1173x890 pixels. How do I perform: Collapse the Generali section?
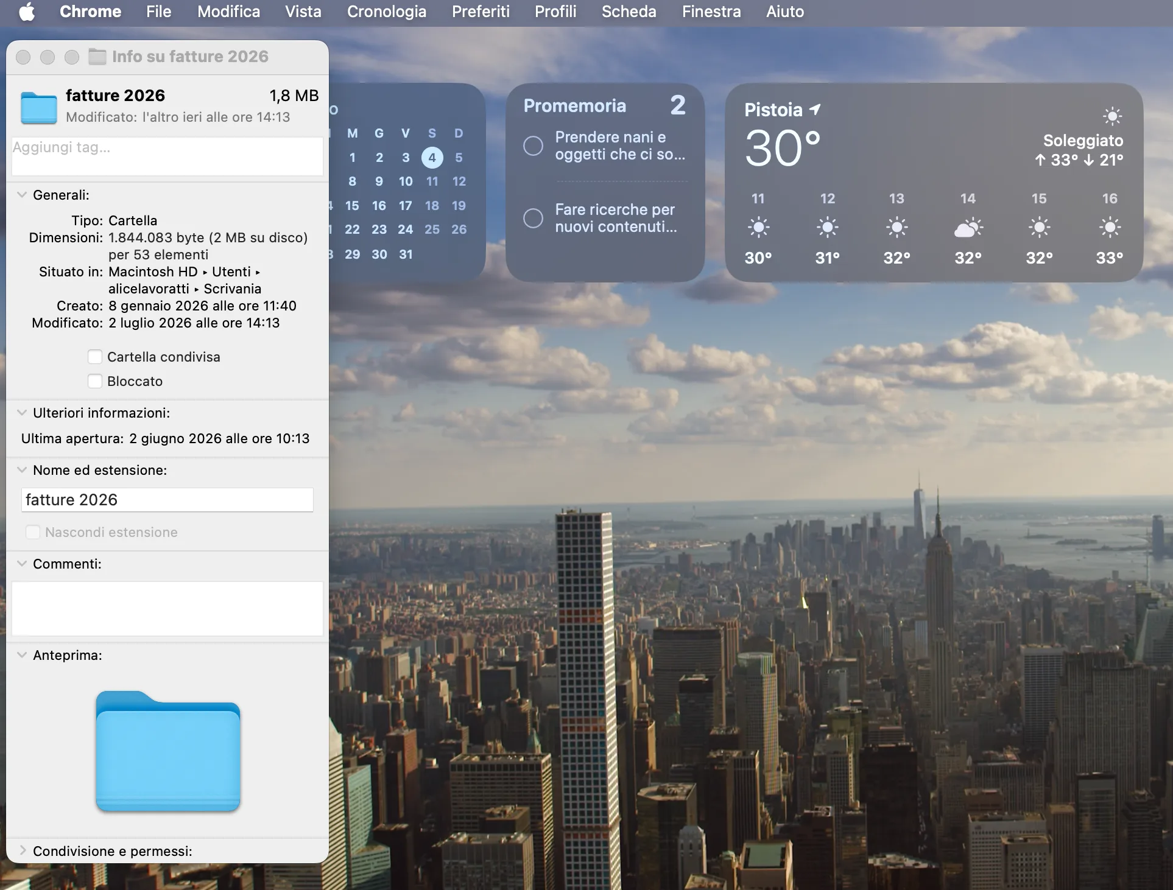[x=22, y=195]
